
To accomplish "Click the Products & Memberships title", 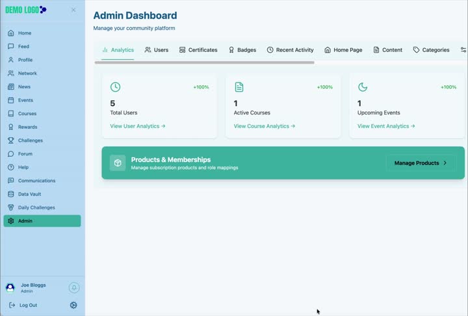I will point(171,160).
